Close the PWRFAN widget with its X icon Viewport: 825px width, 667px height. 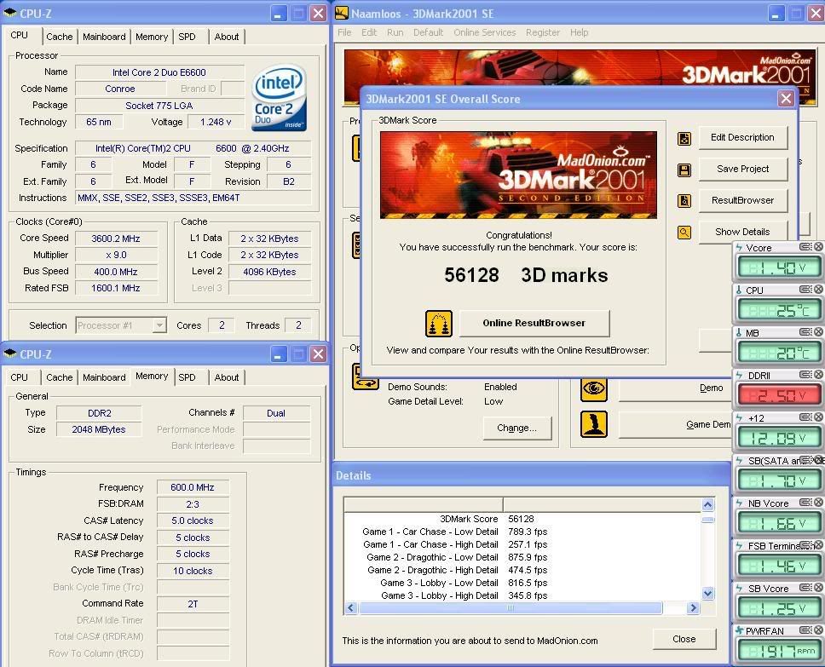(x=818, y=630)
